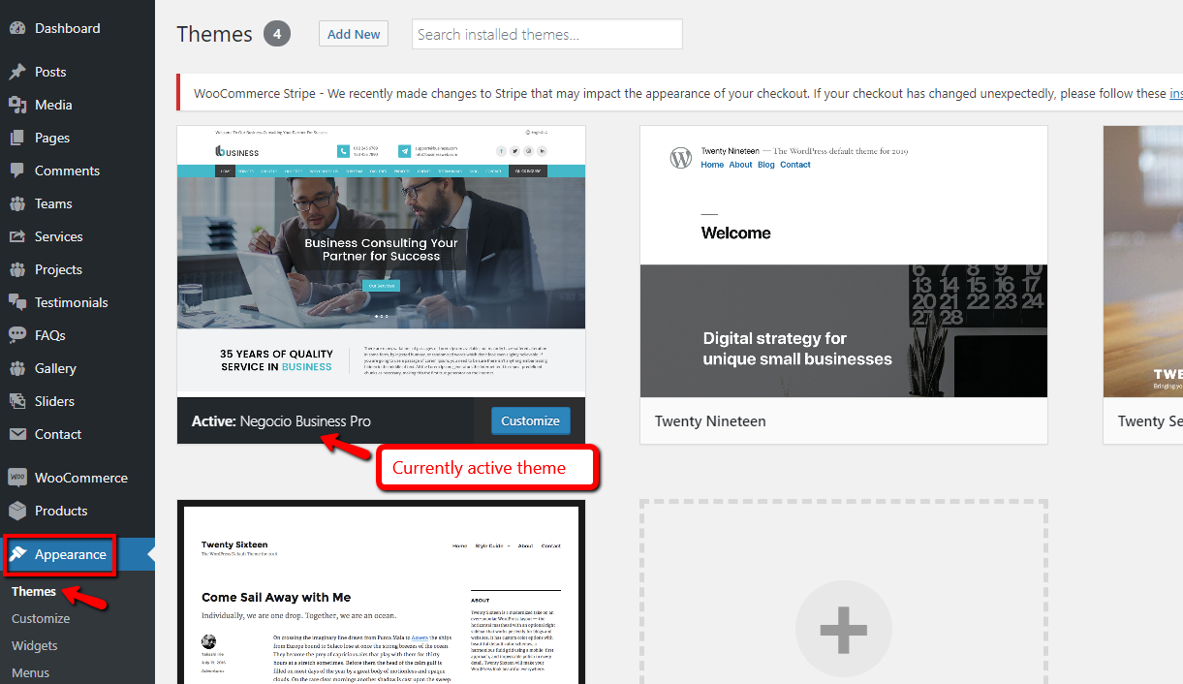Click the Posts pushpin icon
The image size is (1183, 684).
click(x=17, y=72)
